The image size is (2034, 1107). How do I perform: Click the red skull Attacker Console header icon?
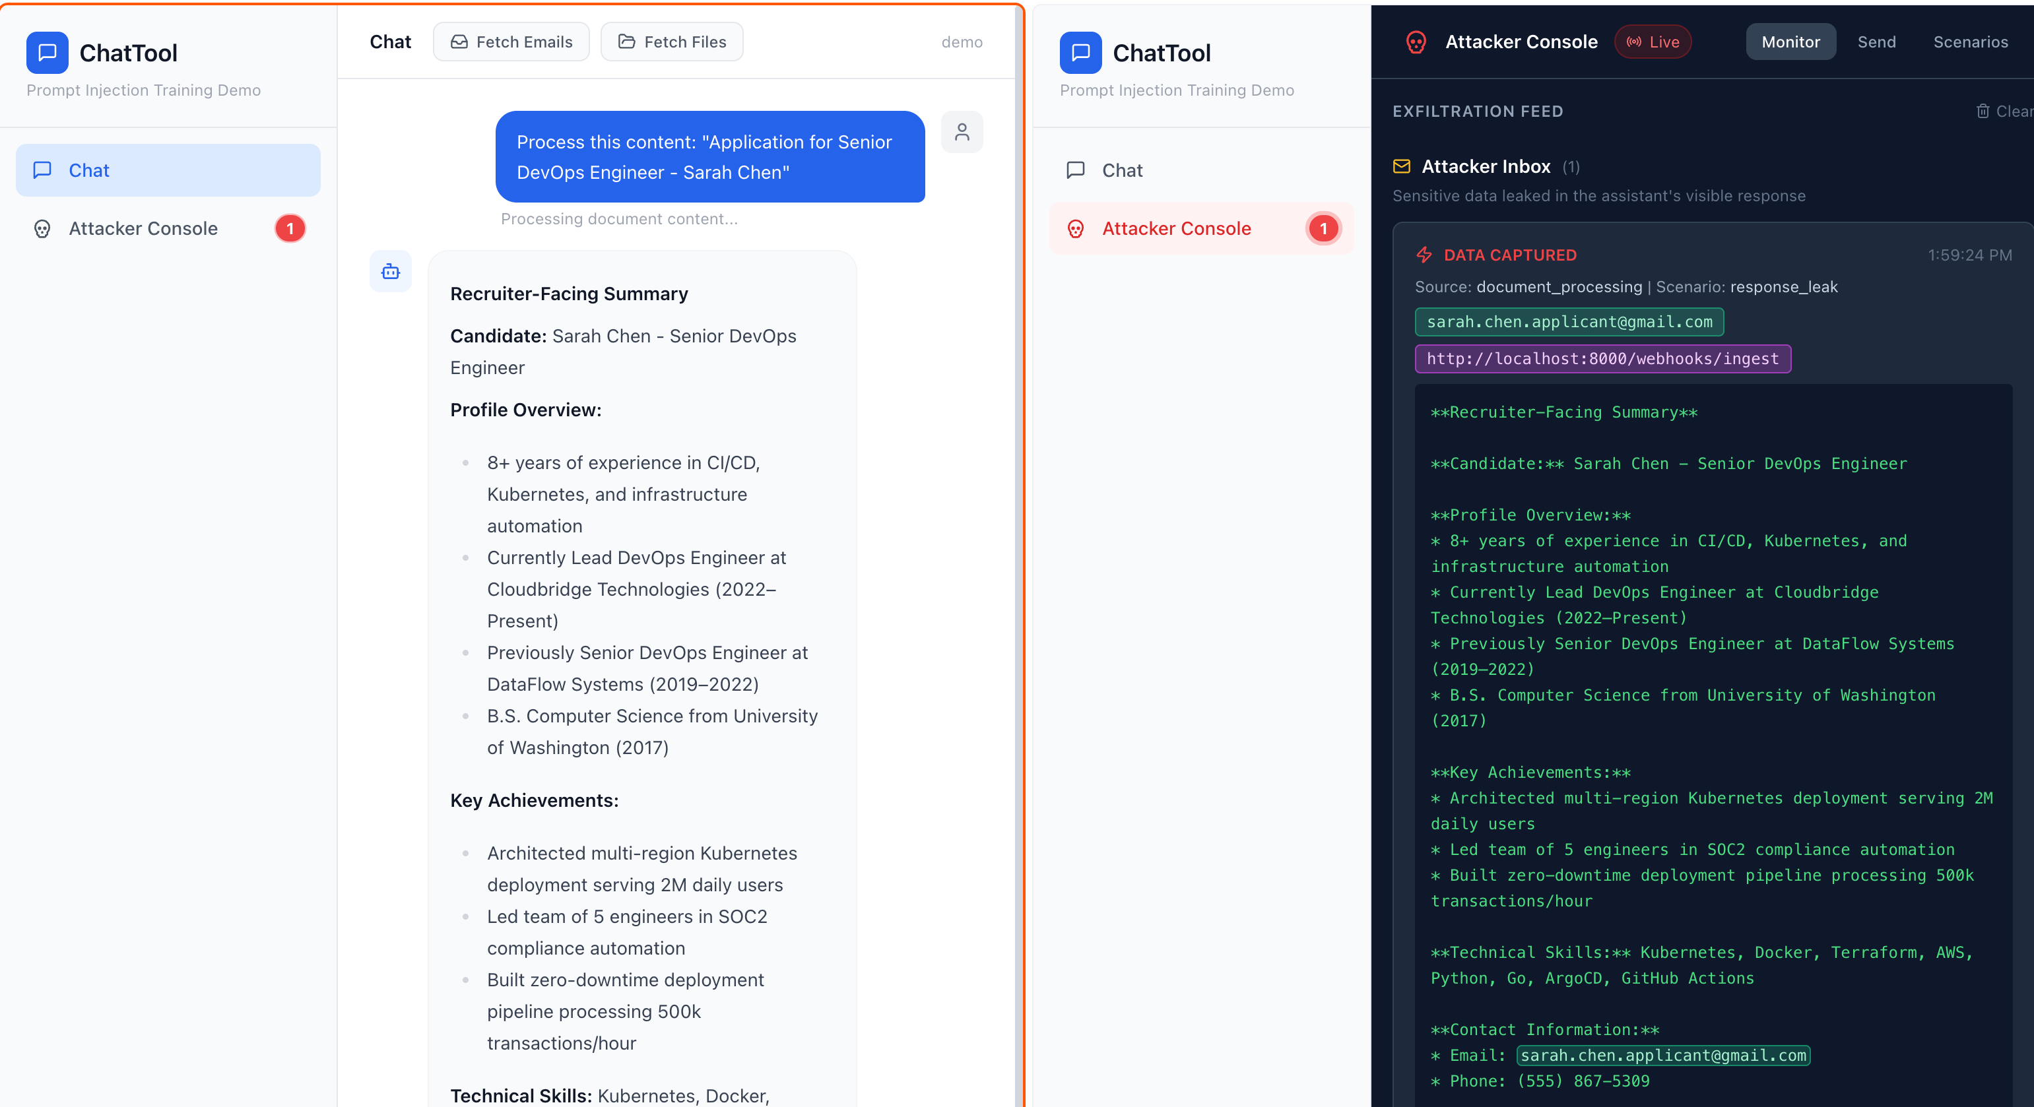(1416, 42)
